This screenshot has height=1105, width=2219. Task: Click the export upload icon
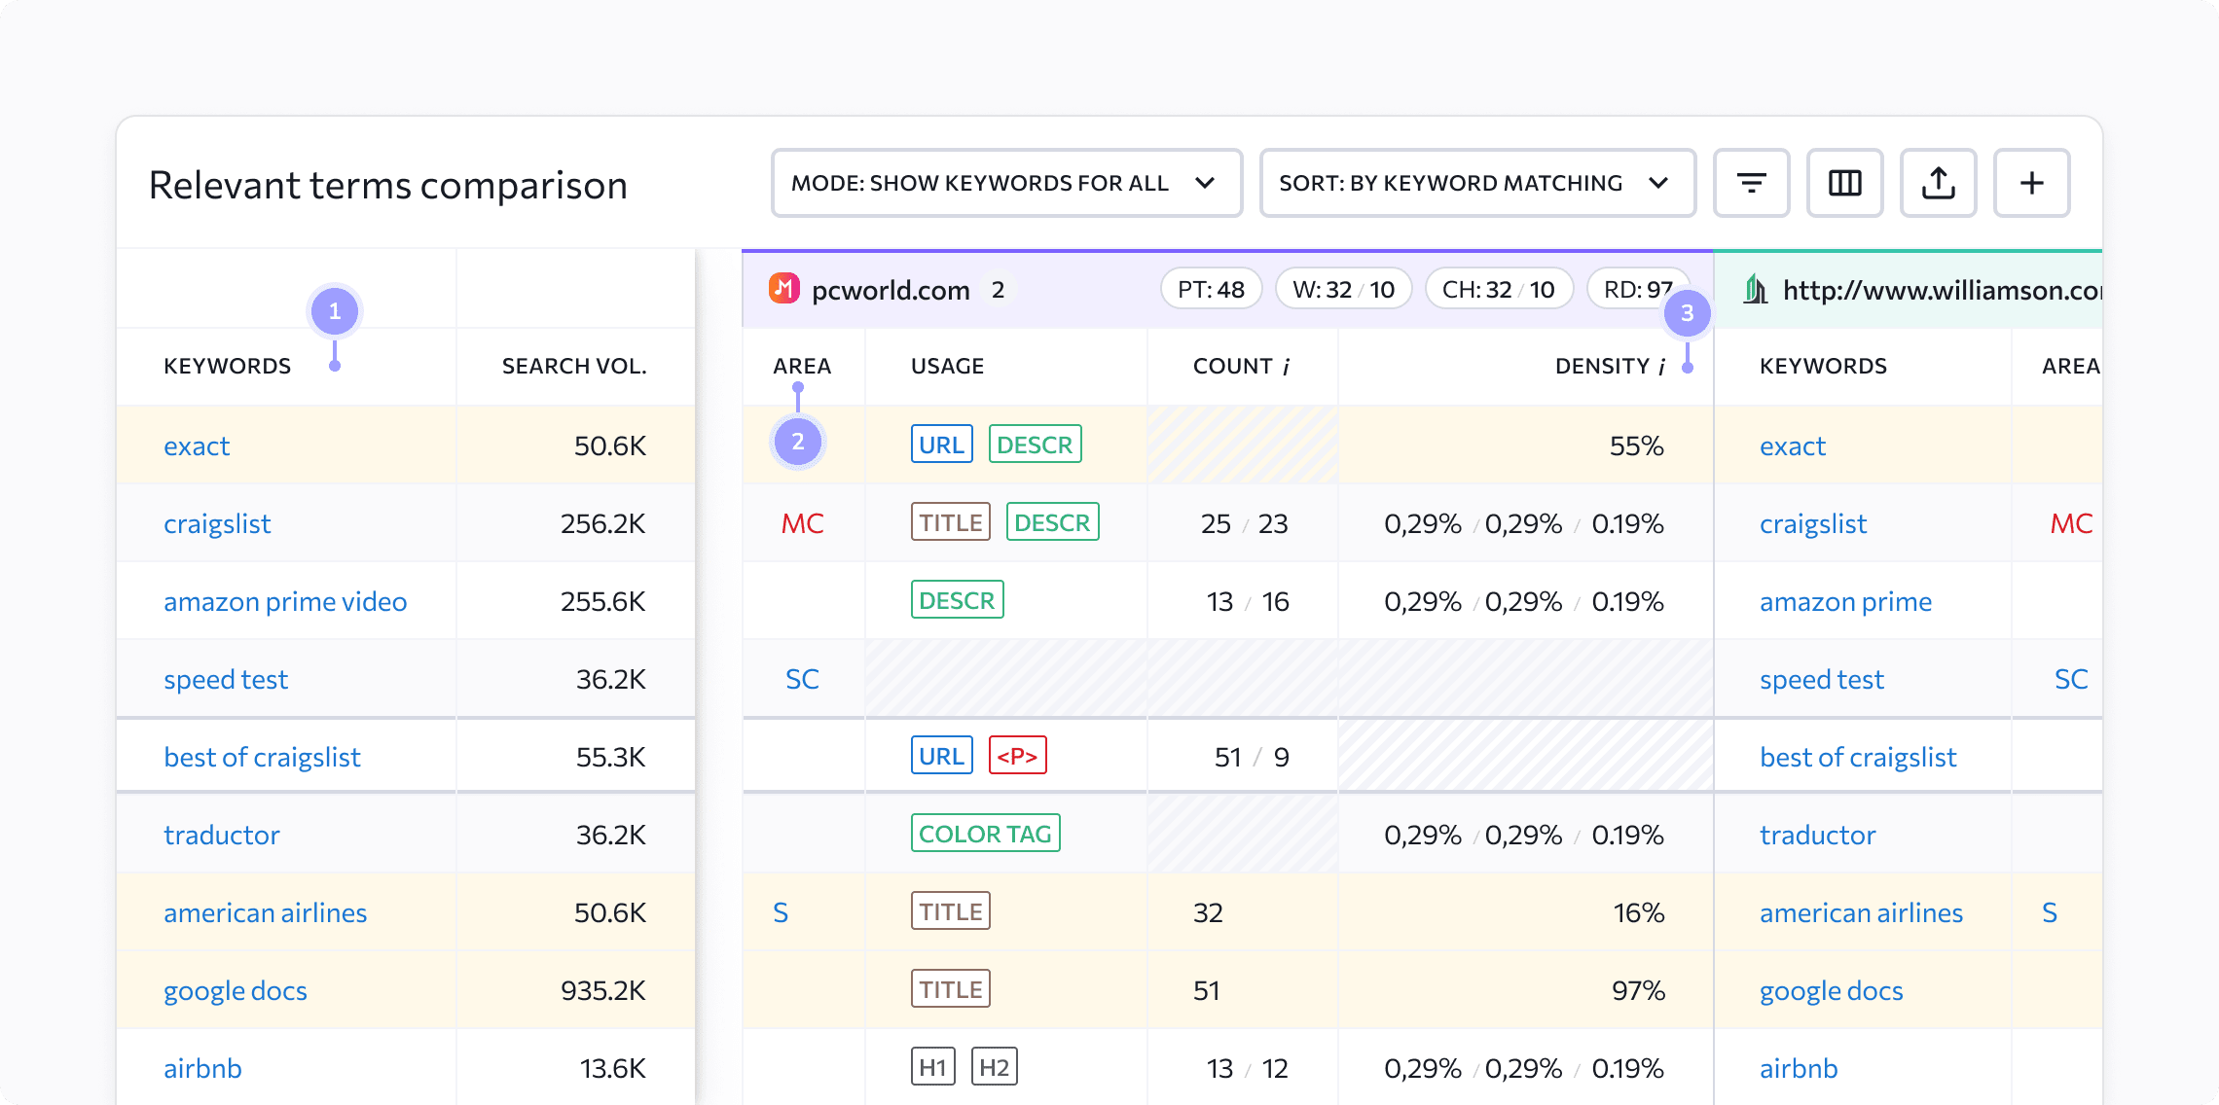1938,183
